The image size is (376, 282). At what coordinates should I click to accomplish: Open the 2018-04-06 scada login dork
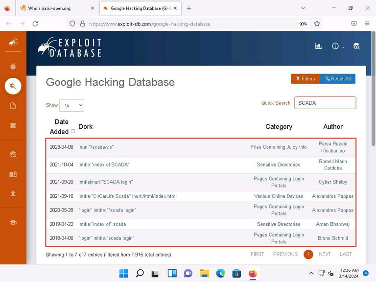click(x=106, y=238)
